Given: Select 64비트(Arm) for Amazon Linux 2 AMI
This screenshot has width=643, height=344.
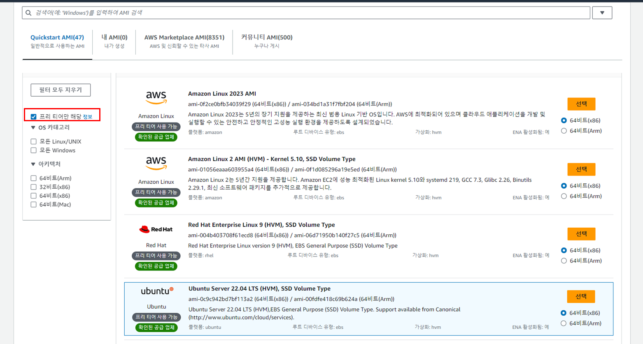Looking at the screenshot, I should pos(564,196).
